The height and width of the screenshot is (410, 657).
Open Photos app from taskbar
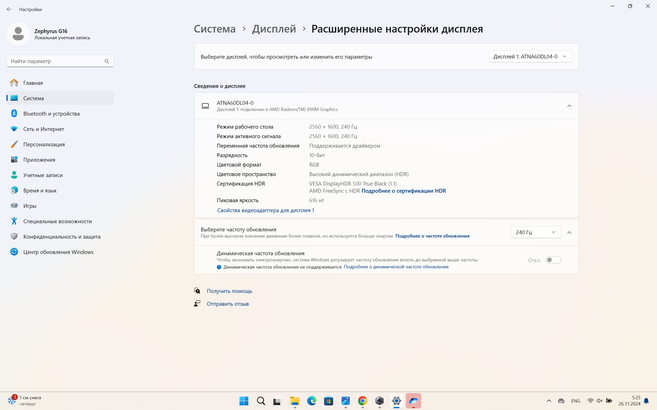pyautogui.click(x=346, y=401)
